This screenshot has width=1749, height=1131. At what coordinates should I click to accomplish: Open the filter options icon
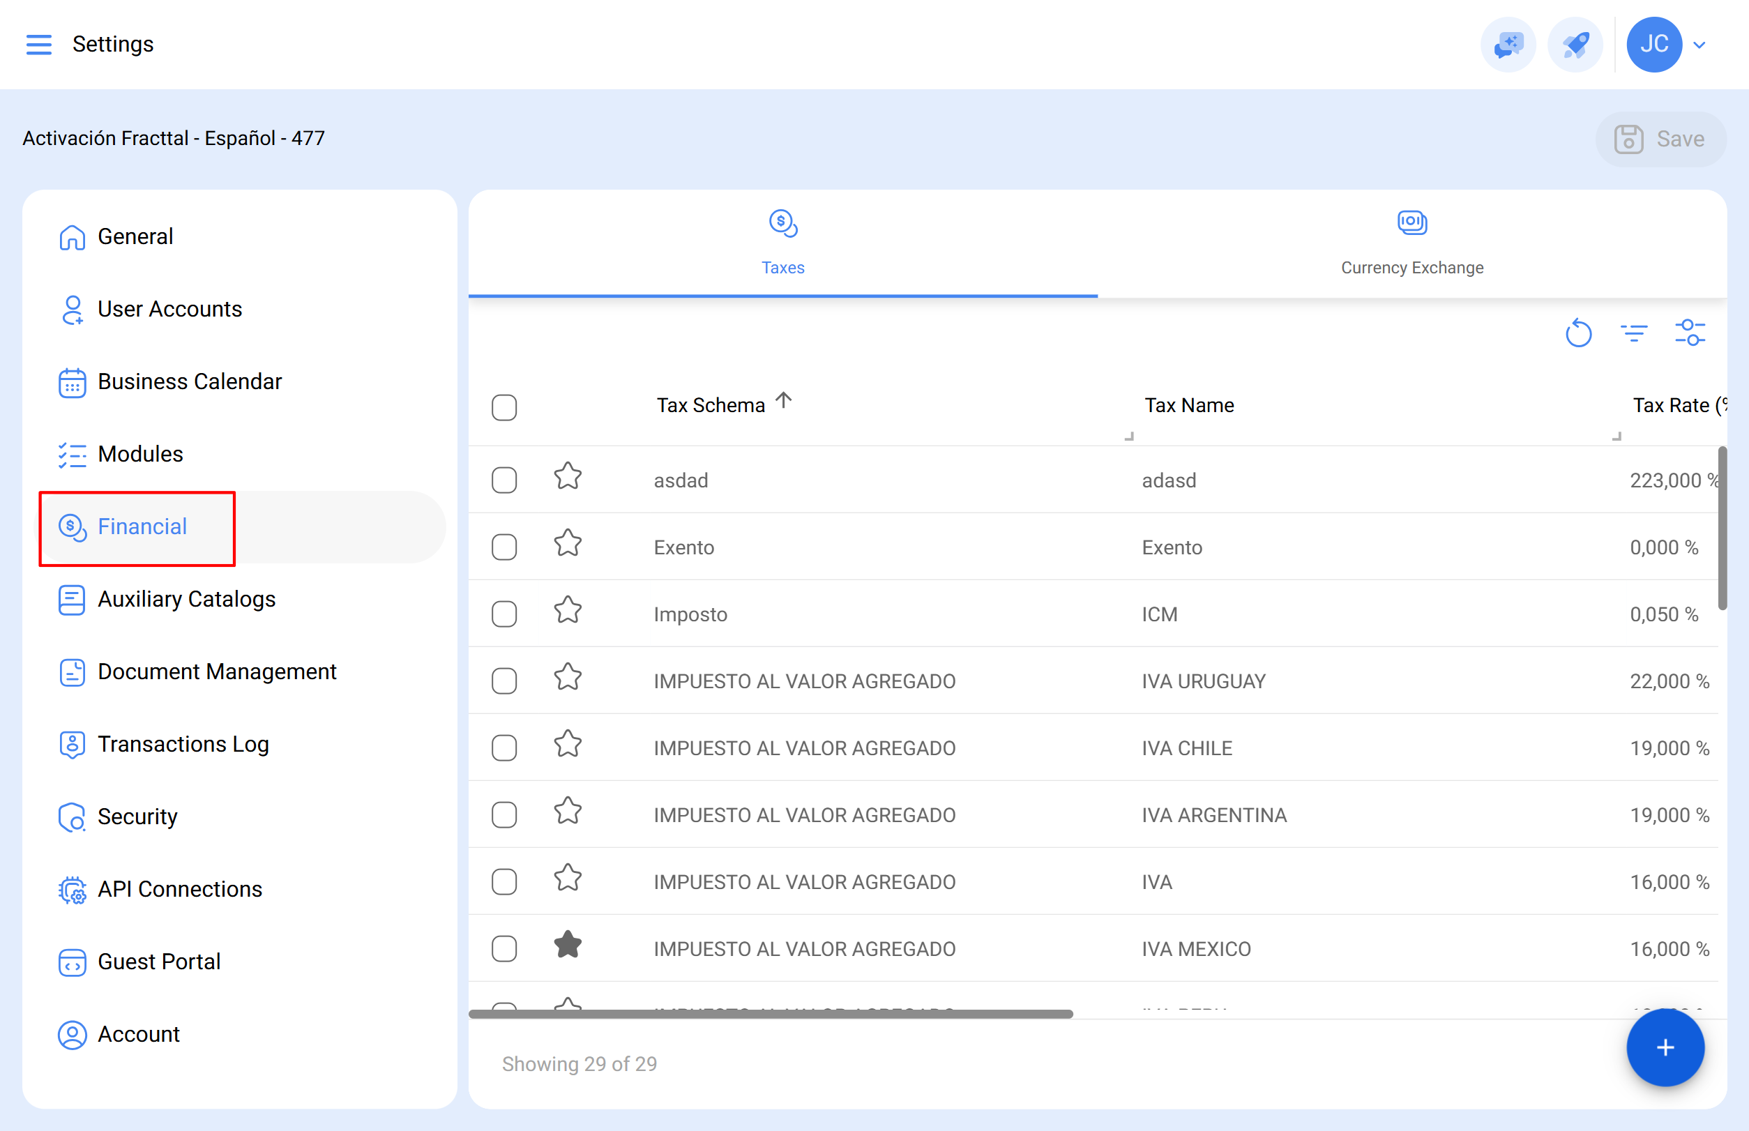coord(1634,333)
